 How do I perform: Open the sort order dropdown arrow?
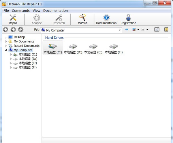[147, 29]
